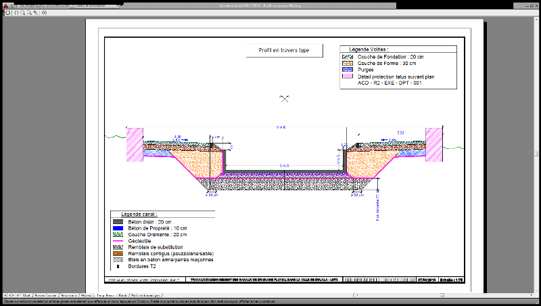Viewport: 541px width, 306px height.
Task: Click the Zoom Original icon
Action: pos(34,13)
